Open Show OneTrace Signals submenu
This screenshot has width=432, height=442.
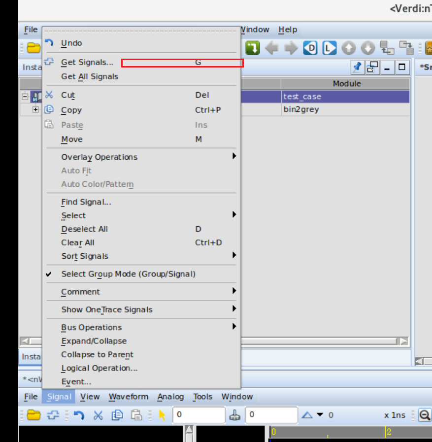(141, 309)
